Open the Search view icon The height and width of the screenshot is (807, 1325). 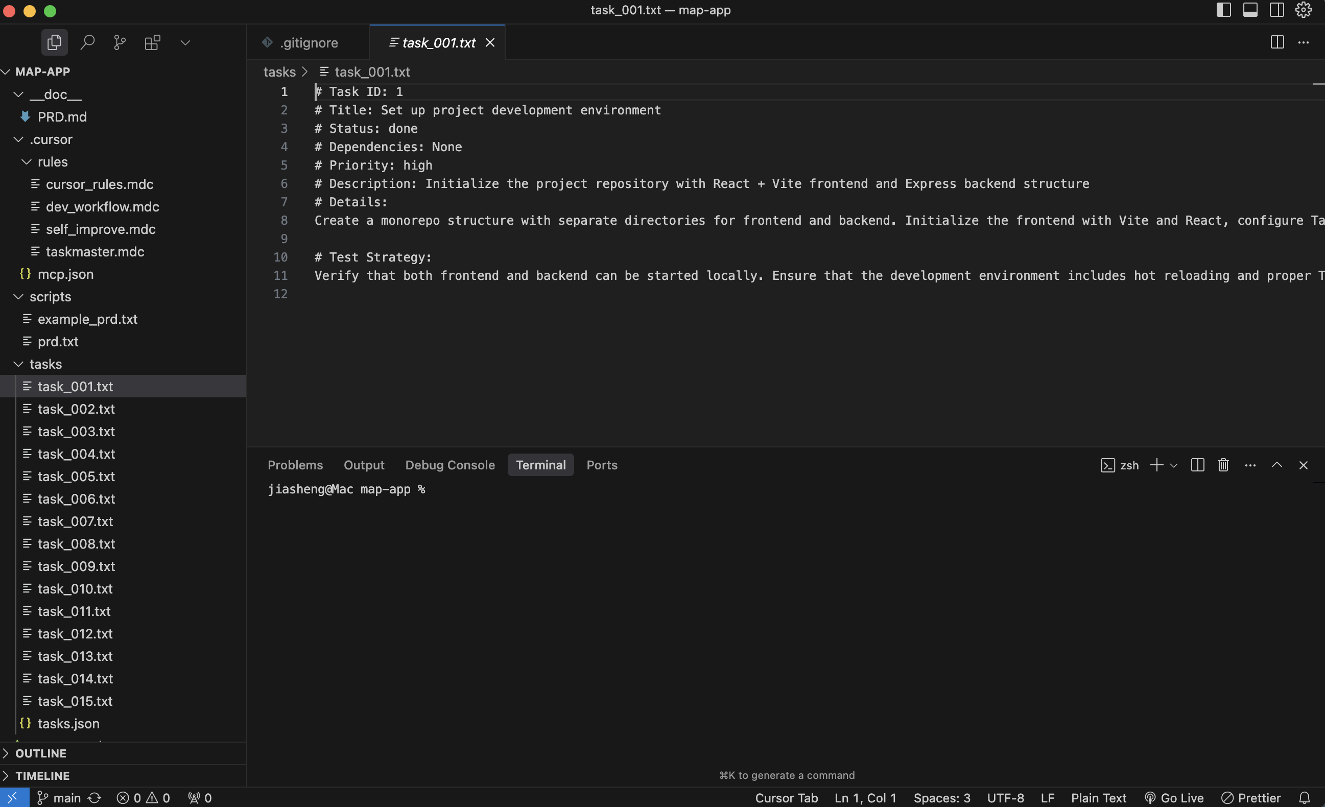coord(87,42)
